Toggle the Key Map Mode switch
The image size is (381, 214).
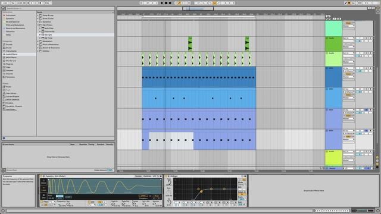[x=353, y=3]
